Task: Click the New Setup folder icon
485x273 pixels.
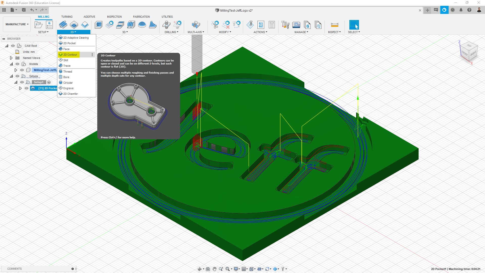Action: (x=38, y=25)
